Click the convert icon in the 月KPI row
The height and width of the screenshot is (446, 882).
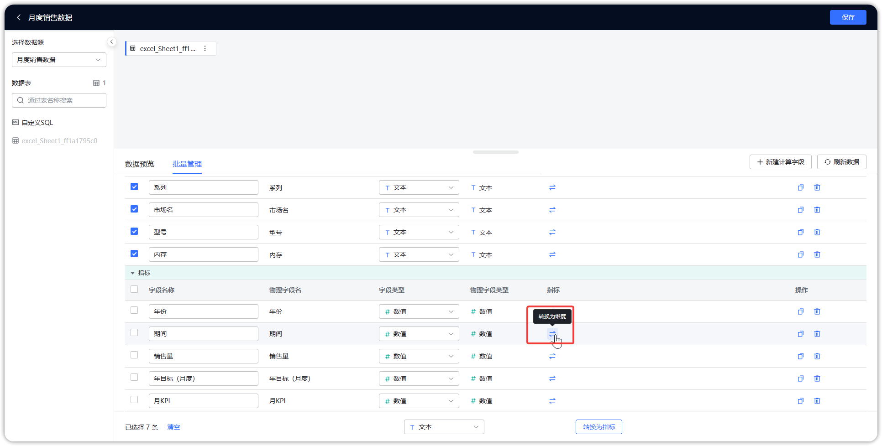click(x=552, y=401)
